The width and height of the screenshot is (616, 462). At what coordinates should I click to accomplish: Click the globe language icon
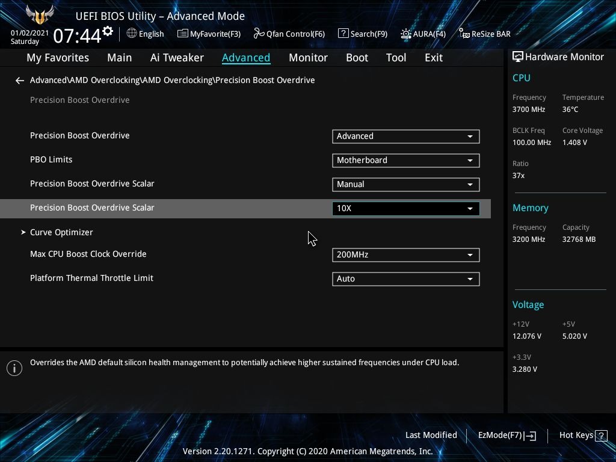pos(132,34)
